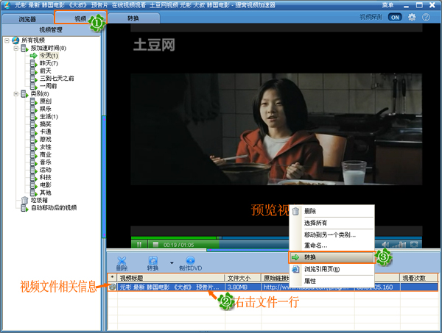Click the 娱乐 category icon
This screenshot has width=442, height=333.
[34, 109]
